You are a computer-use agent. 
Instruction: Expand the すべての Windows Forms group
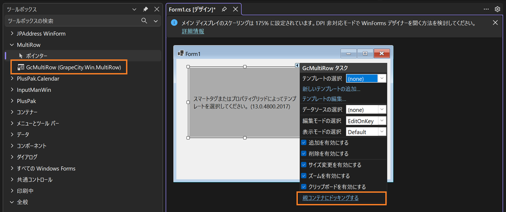coord(12,168)
